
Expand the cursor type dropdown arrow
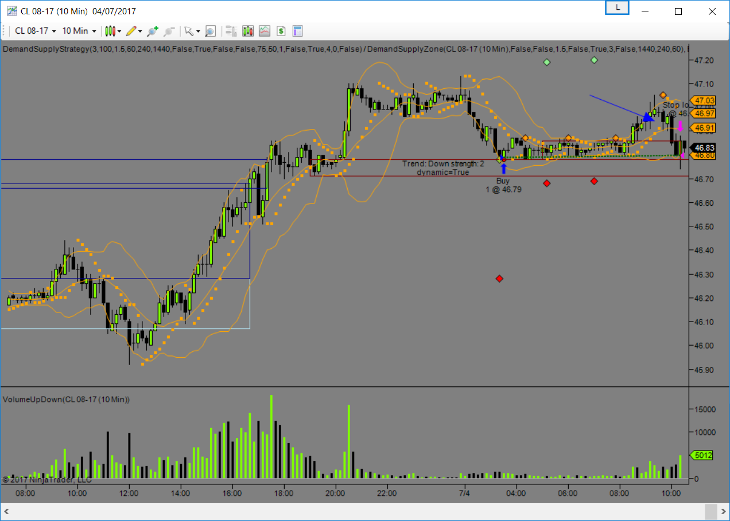[x=198, y=32]
